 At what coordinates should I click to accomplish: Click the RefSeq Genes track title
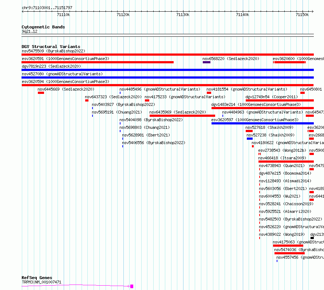click(37, 278)
